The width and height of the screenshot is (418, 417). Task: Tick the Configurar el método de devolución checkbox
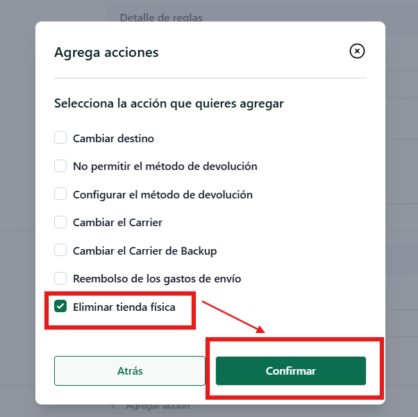(60, 194)
